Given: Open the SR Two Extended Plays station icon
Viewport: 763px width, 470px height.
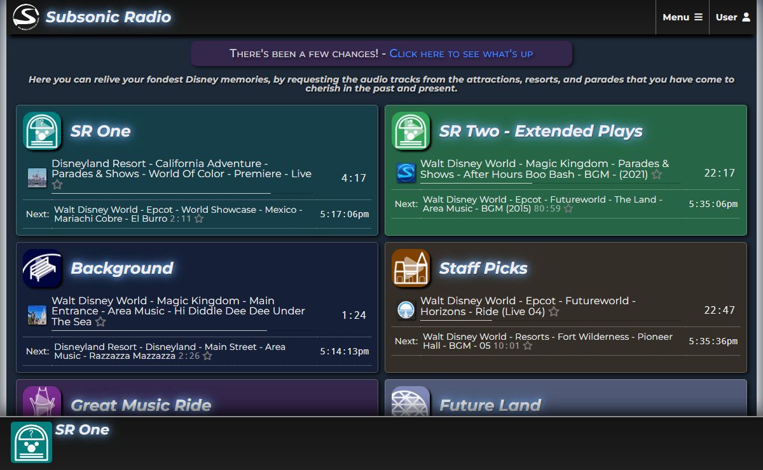Looking at the screenshot, I should [x=411, y=131].
